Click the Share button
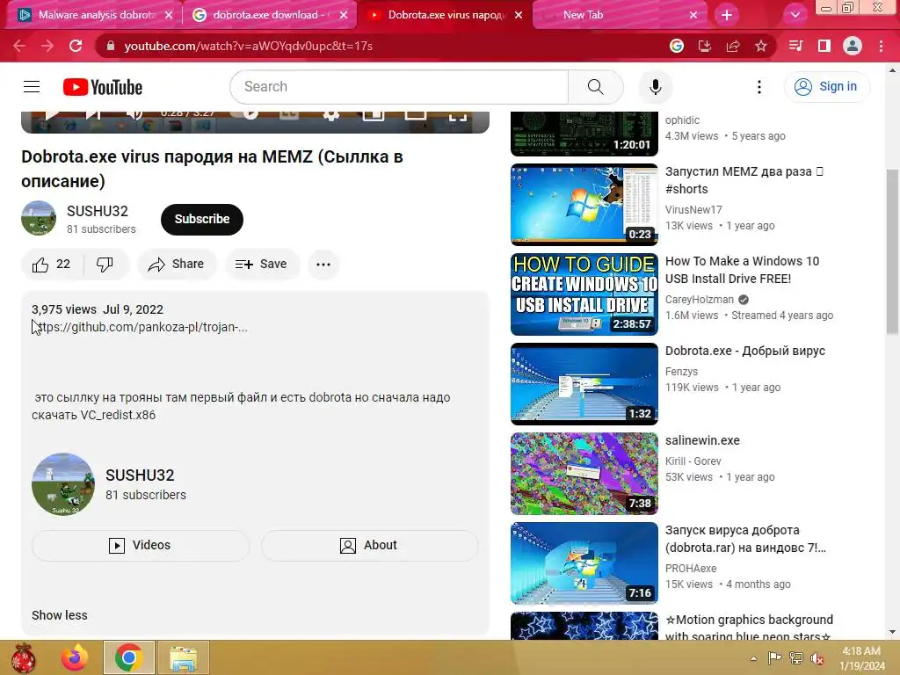This screenshot has width=900, height=675. point(177,264)
